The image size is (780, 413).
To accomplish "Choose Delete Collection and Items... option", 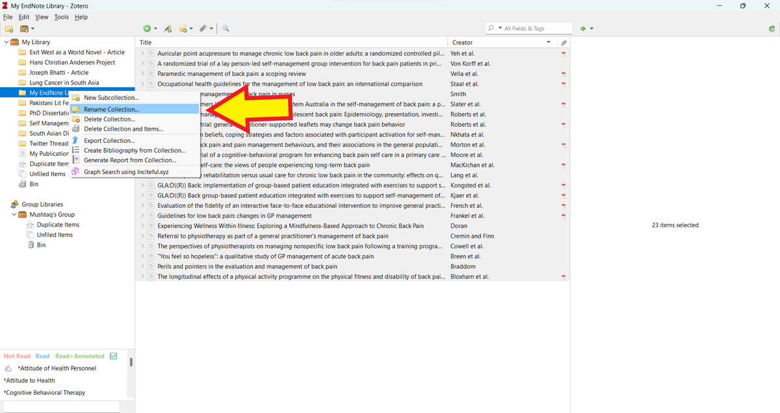I will [x=135, y=129].
